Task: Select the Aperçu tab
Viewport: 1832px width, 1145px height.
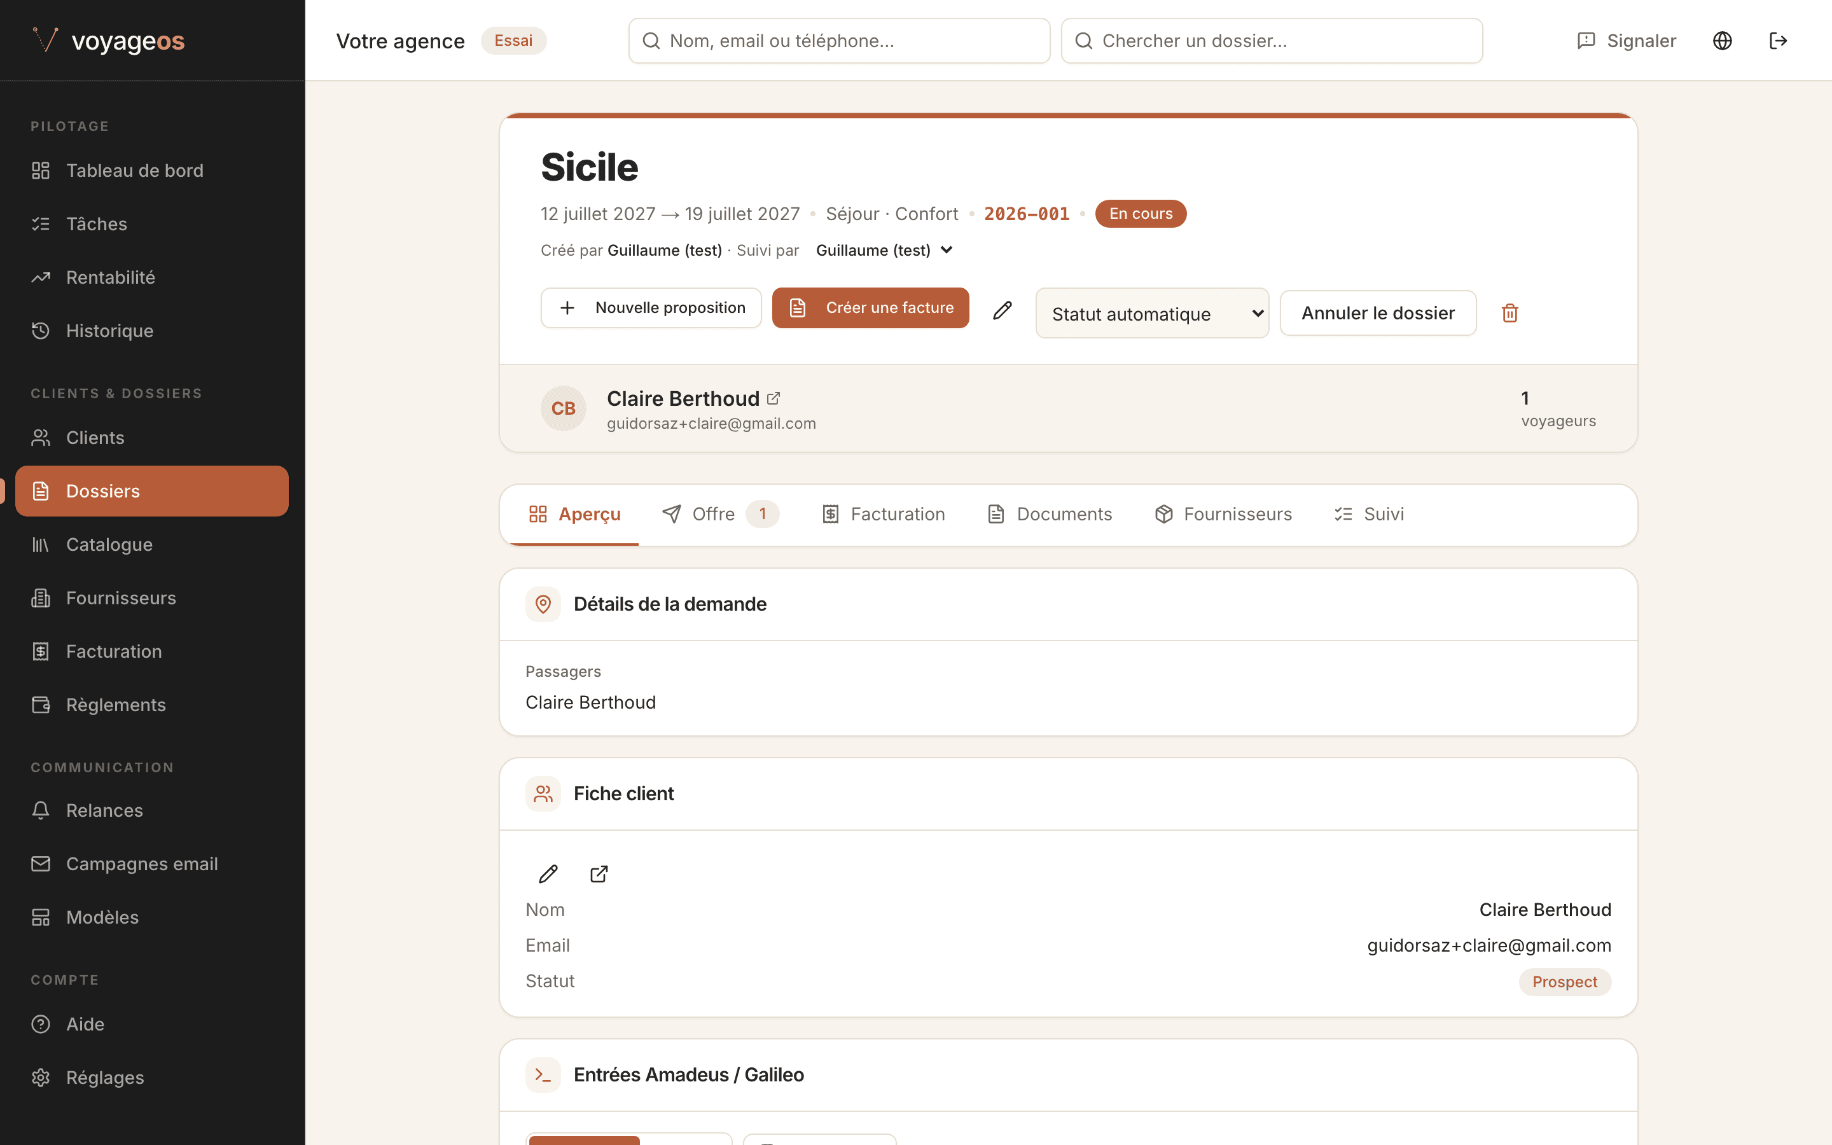Action: [574, 514]
